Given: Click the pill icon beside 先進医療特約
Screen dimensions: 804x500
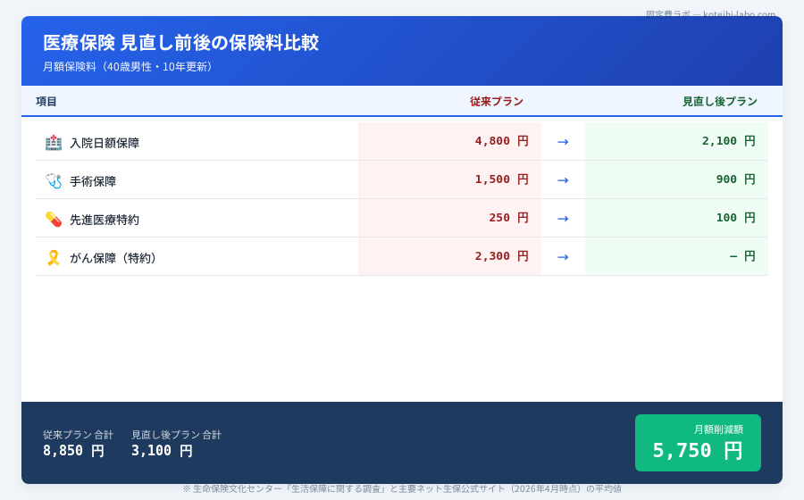Looking at the screenshot, I should 54,219.
